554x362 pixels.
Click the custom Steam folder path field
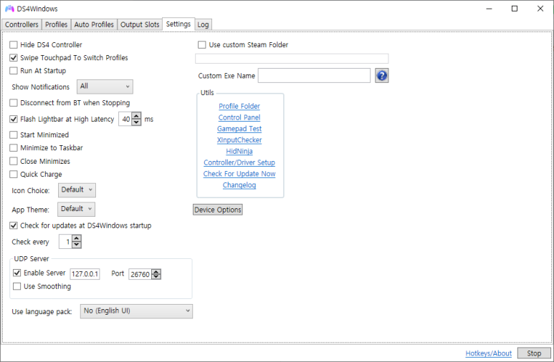(x=292, y=59)
